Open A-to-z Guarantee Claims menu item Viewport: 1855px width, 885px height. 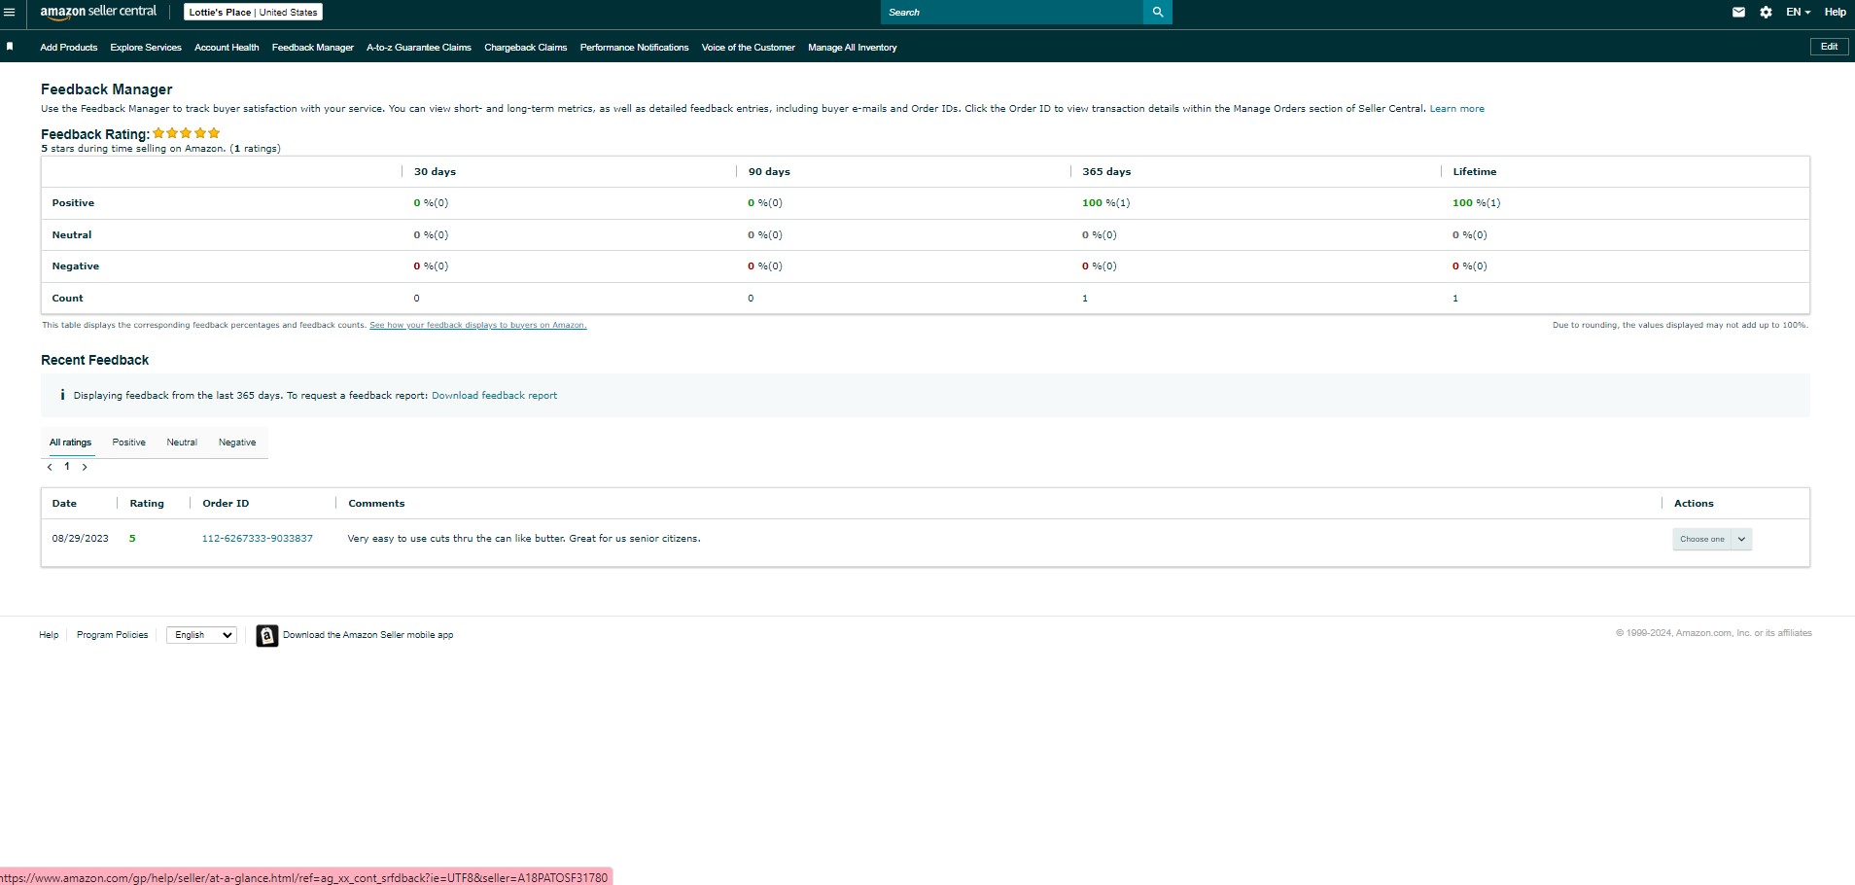[x=419, y=48]
